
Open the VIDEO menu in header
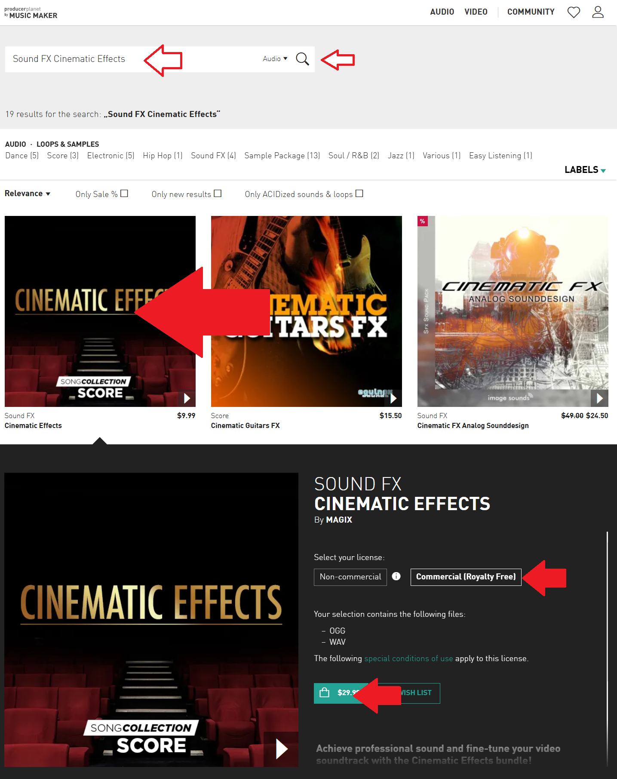(476, 12)
